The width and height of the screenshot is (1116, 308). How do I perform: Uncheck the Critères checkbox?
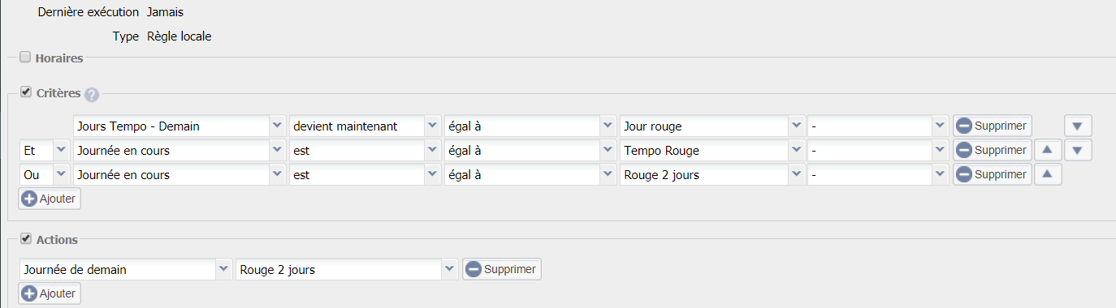point(25,92)
